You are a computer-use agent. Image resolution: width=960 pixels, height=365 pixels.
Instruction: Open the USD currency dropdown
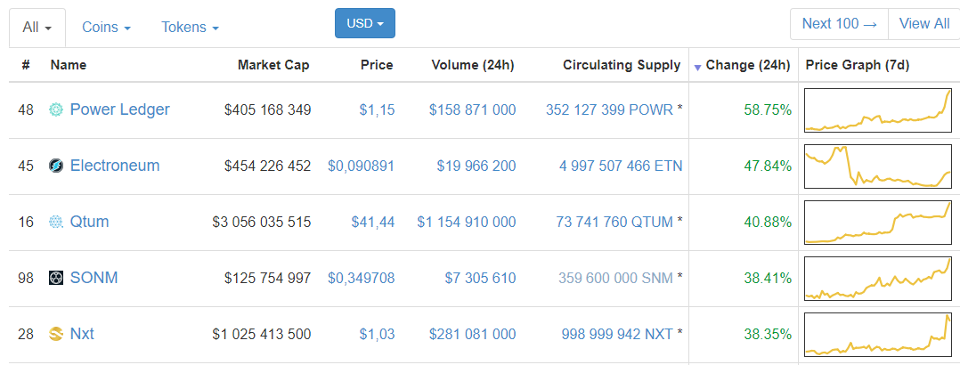coord(364,24)
